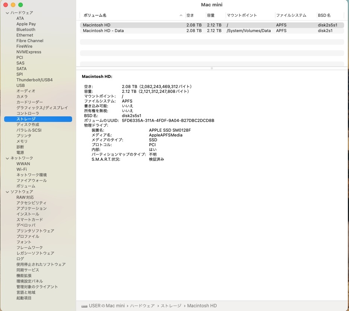Image resolution: width=349 pixels, height=311 pixels.
Task: Open WWAN under ネットワーク
Action: click(23, 164)
